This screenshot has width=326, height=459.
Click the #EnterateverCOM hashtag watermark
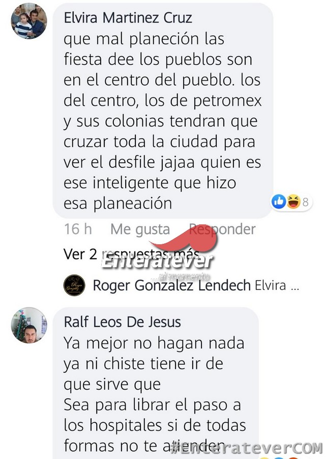coord(247,448)
